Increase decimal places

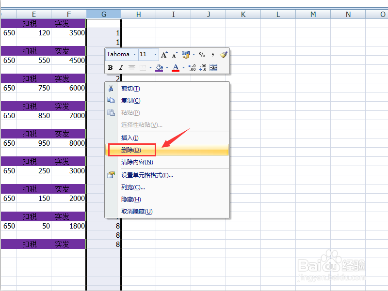tap(192, 67)
